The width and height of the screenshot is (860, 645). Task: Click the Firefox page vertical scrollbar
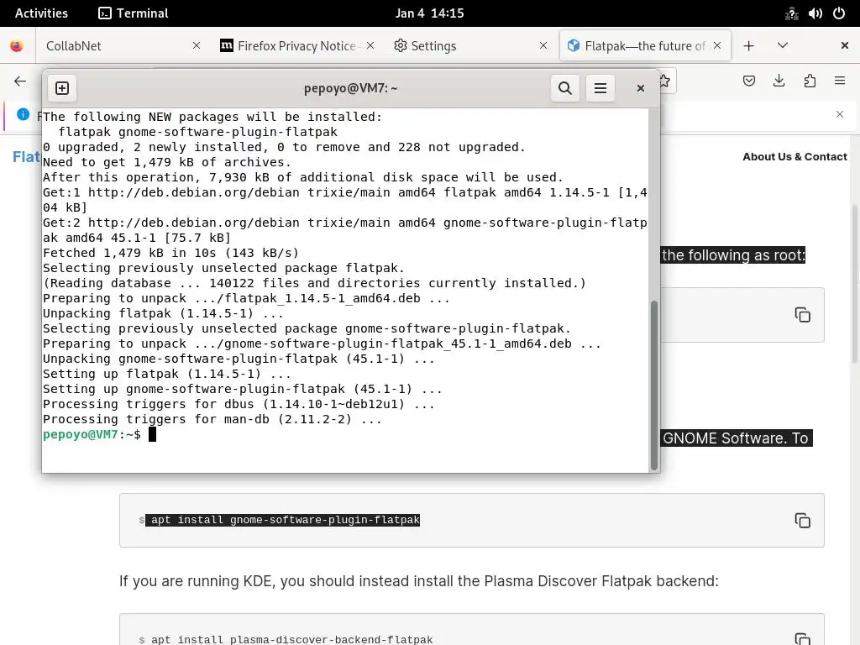point(854,284)
